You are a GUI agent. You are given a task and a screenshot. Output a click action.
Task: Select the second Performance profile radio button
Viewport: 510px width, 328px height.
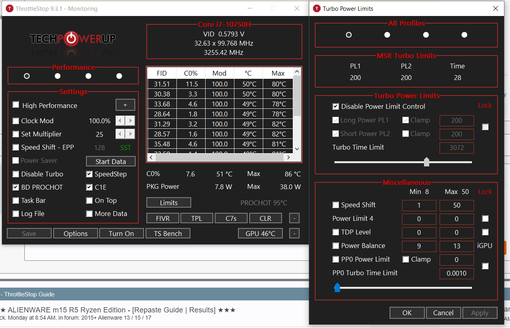tap(58, 76)
